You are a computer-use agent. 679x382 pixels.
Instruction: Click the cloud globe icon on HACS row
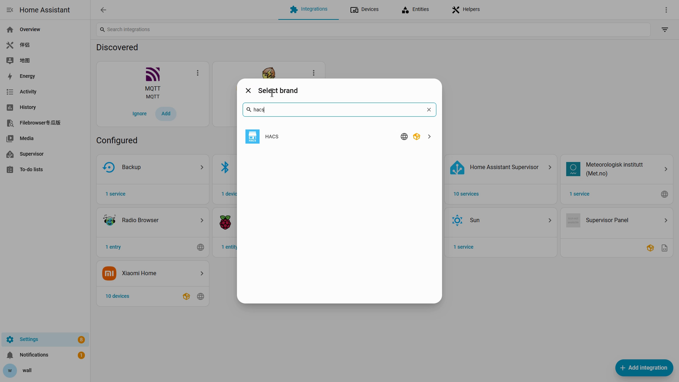(x=404, y=137)
